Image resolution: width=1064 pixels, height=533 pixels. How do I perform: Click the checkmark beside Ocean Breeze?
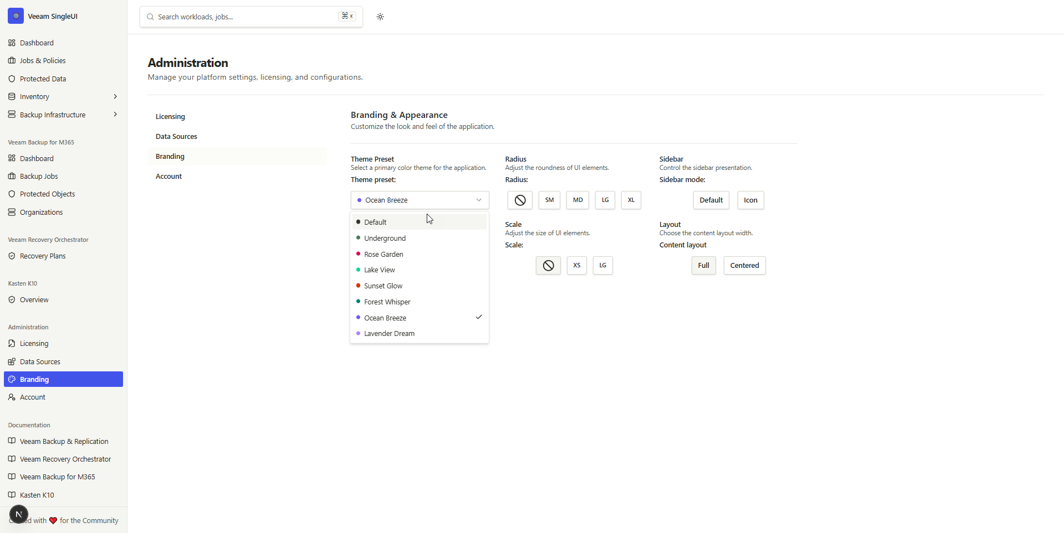point(479,317)
